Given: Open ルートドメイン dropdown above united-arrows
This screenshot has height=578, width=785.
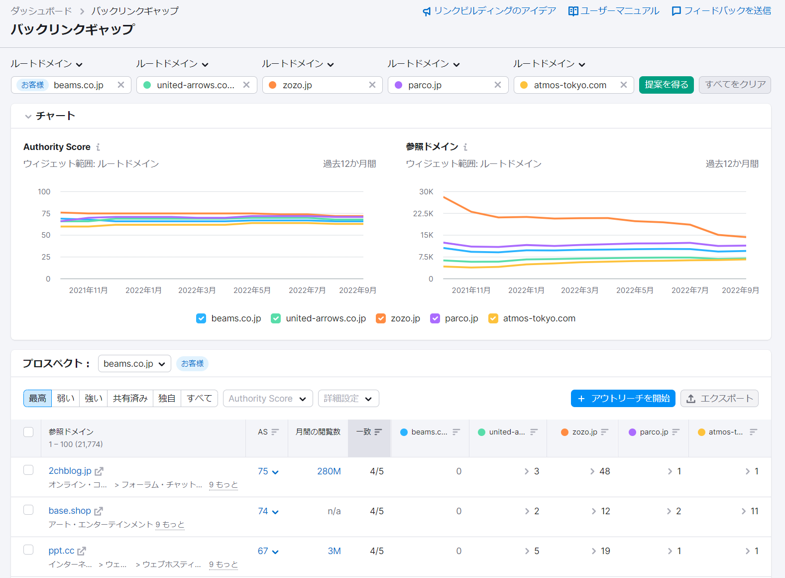Looking at the screenshot, I should tap(172, 64).
